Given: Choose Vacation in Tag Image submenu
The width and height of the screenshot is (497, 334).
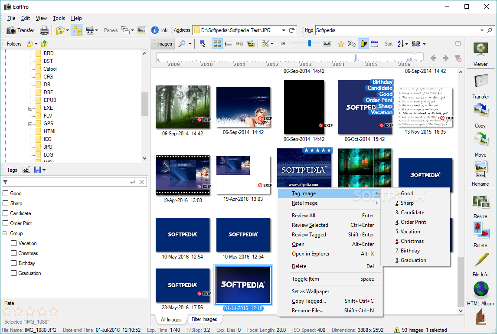Looking at the screenshot, I should (415, 232).
